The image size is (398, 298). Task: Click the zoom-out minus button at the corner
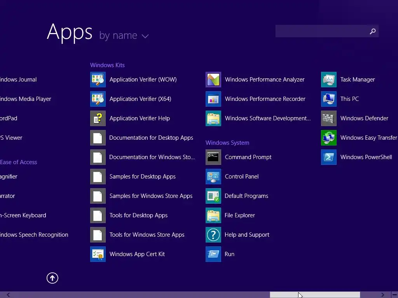coord(395,295)
